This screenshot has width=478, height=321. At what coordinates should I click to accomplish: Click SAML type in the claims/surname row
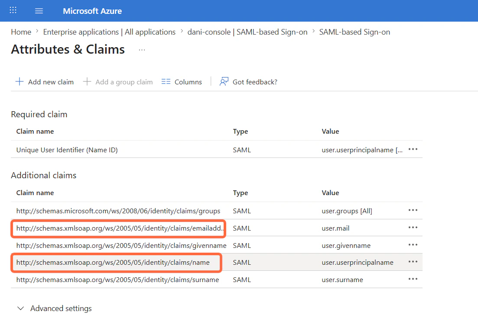coord(242,279)
